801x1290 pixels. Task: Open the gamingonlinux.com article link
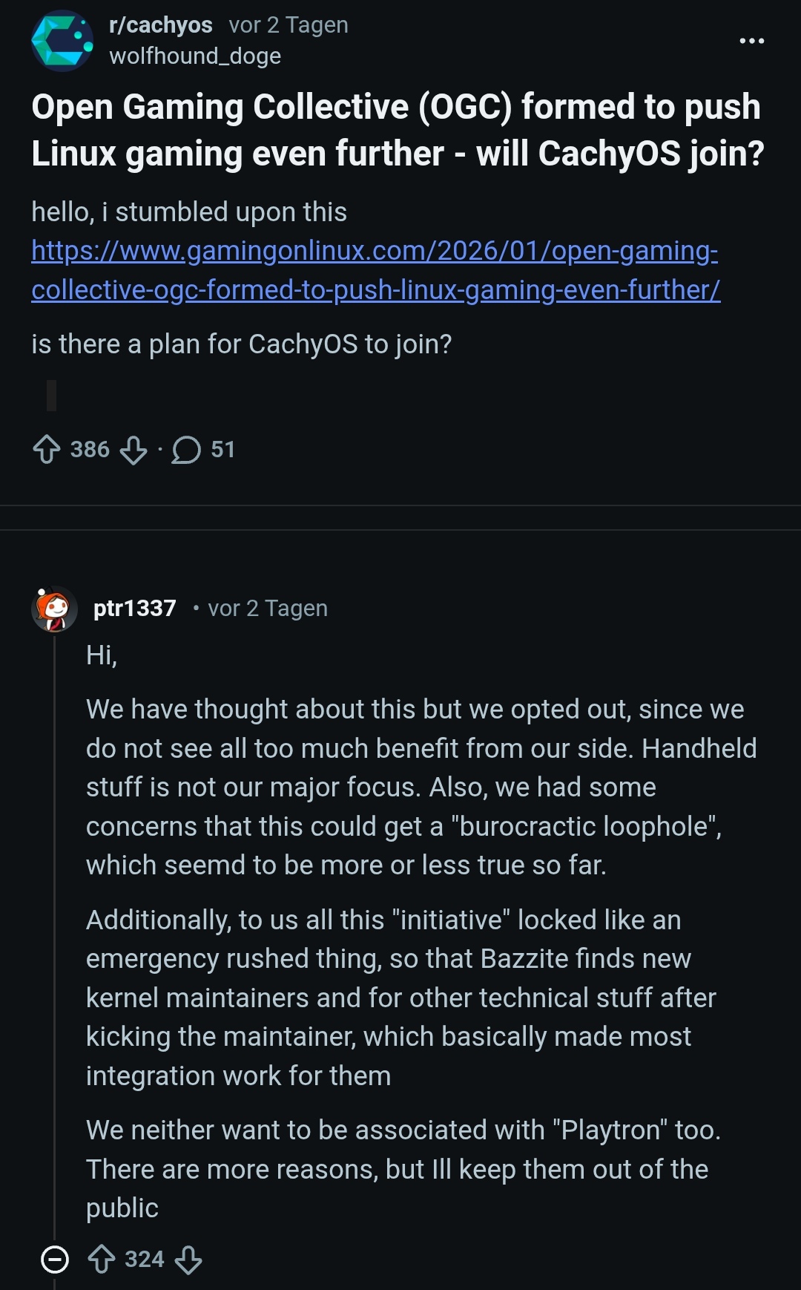(x=375, y=270)
